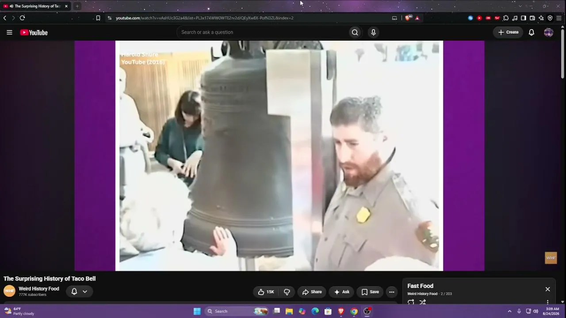Open the YouTube guide hamburger menu
The height and width of the screenshot is (318, 566).
click(x=9, y=32)
